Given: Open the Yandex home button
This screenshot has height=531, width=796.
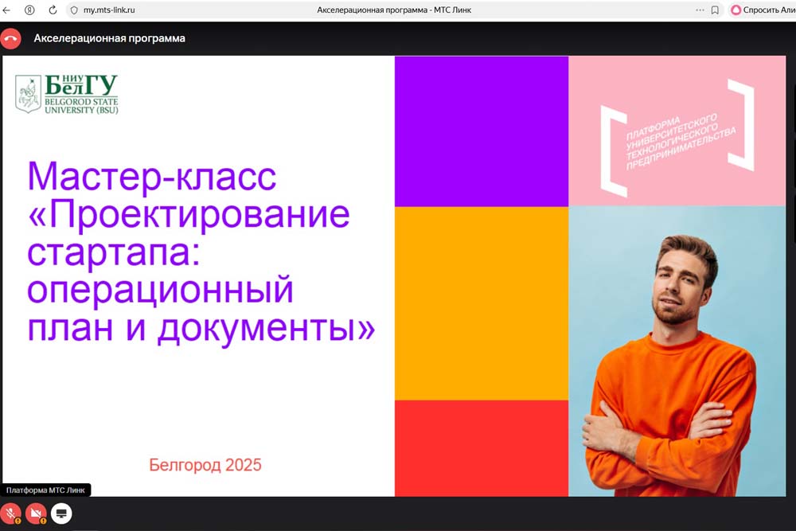Looking at the screenshot, I should tap(29, 10).
